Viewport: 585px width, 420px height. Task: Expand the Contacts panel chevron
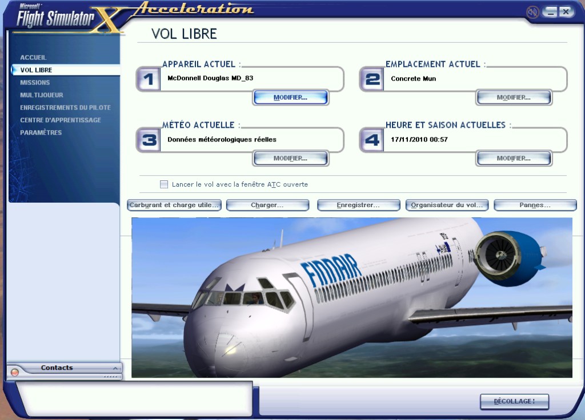(x=115, y=368)
